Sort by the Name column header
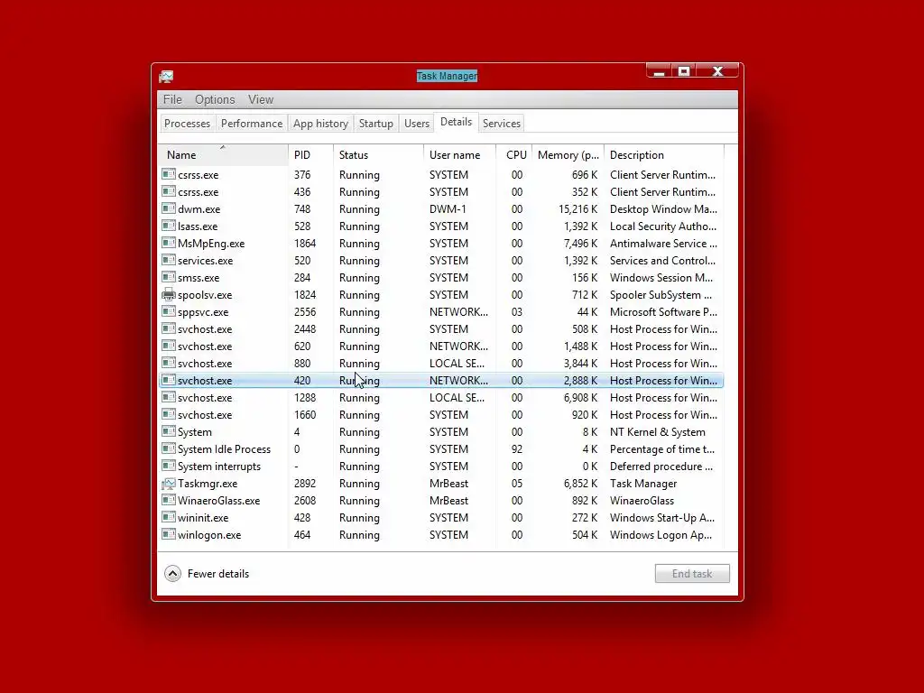Screen dimensions: 924x693 click(224, 155)
